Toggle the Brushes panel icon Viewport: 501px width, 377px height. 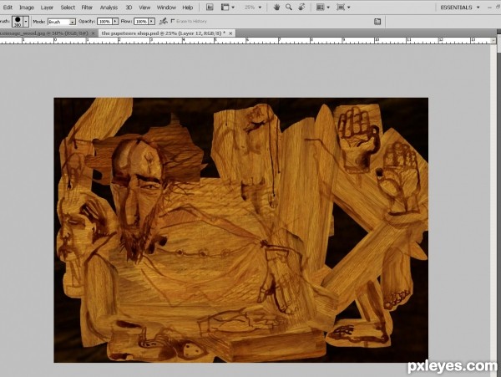[377, 22]
